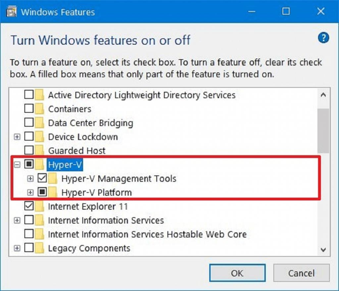Expand the Device Lockdown node
339x291 pixels.
17,137
